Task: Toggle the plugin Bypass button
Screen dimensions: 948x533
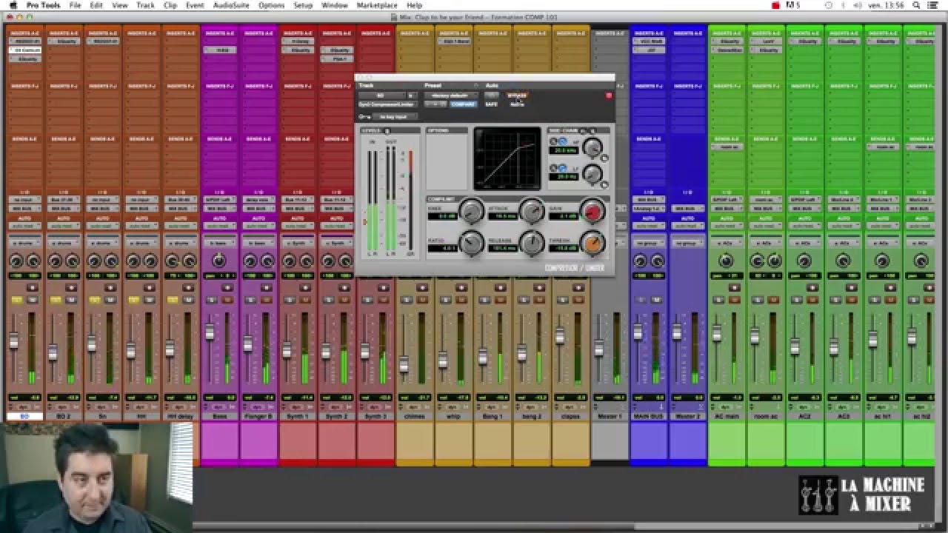Action: click(517, 95)
